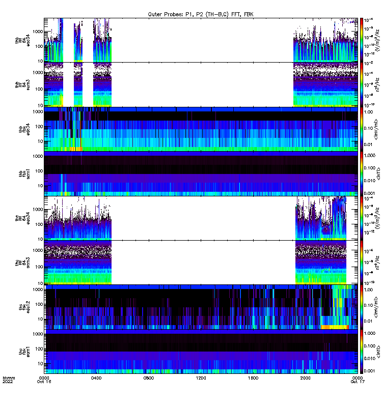Image resolution: width=382 pixels, height=407 pixels.
Task: Click the (V/m)²/Hz unit label of thb eac34 color bar
Action: tap(378, 40)
